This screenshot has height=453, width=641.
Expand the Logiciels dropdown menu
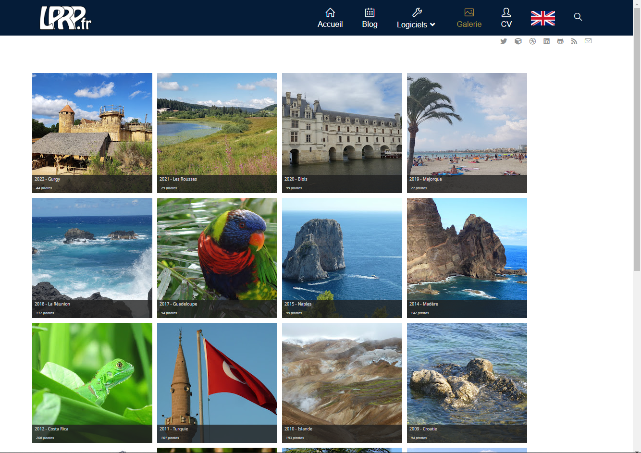click(x=416, y=18)
